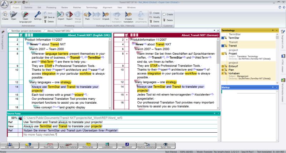Open the Statistics ribbon tab
This screenshot has width=286, height=153.
pyautogui.click(x=28, y=8)
